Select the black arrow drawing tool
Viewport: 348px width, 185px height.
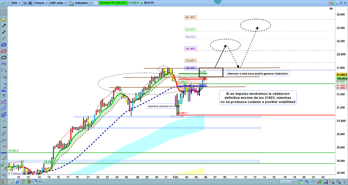click(x=4, y=26)
